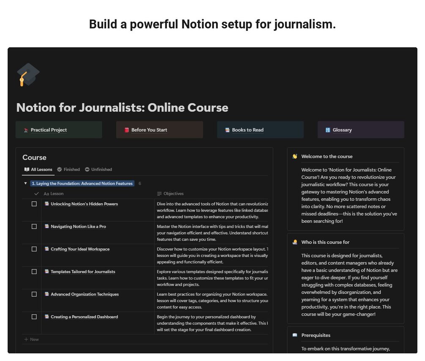Click the checkmark column header icon
The image size is (425, 361).
pyautogui.click(x=37, y=194)
